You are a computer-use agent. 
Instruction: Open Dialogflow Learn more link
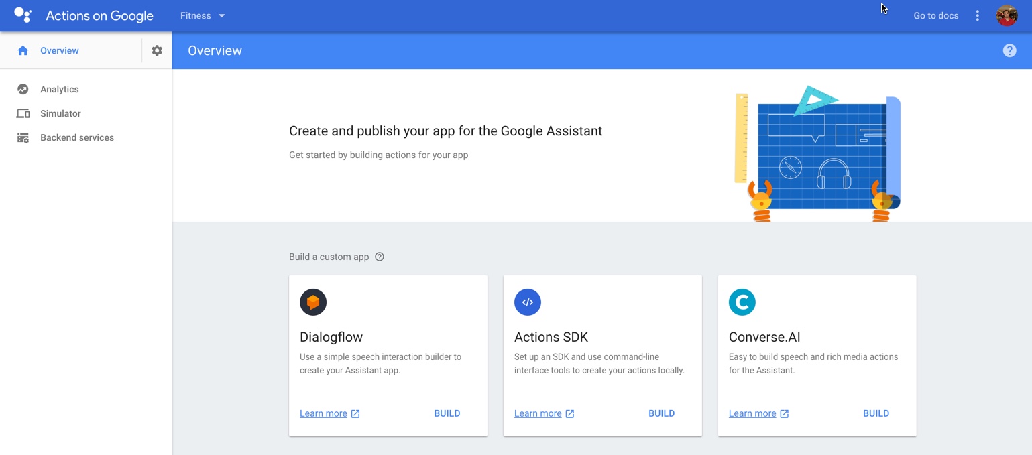coord(323,413)
